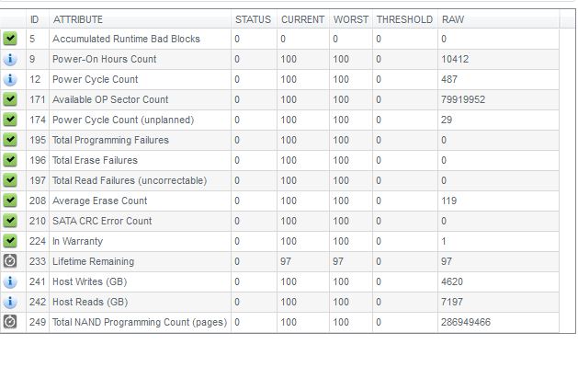Click green check icon for Accumulated Runtime Bad Blocks
The height and width of the screenshot is (367, 578).
(10, 39)
